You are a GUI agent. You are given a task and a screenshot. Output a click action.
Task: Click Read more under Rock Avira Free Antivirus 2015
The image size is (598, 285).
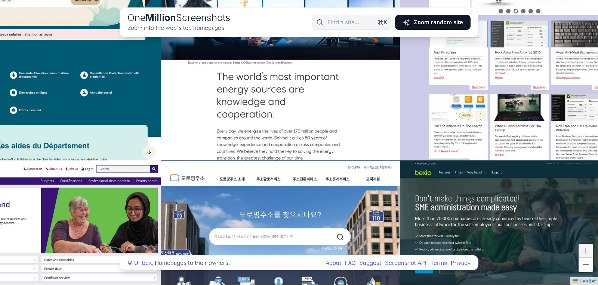(540, 87)
